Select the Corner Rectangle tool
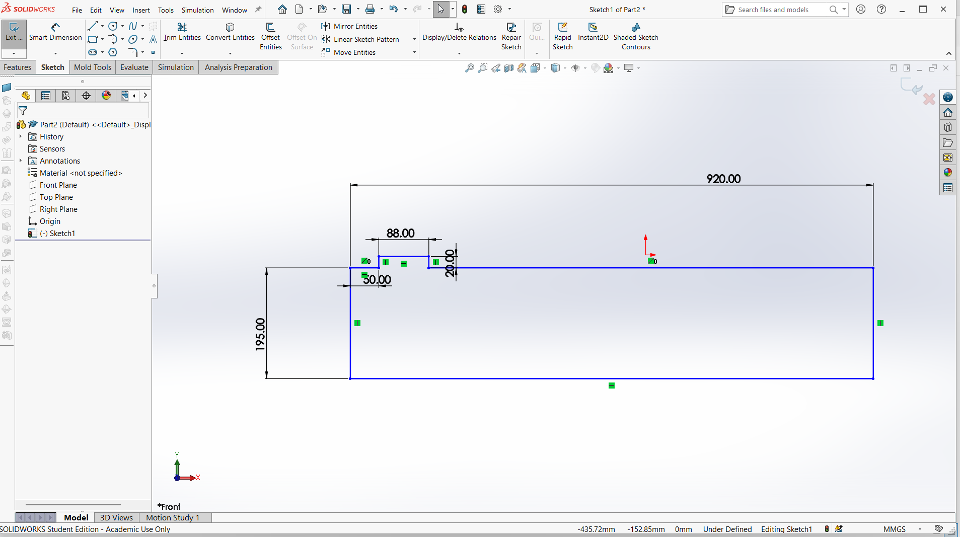Screen dimensions: 960x537 click(x=93, y=39)
